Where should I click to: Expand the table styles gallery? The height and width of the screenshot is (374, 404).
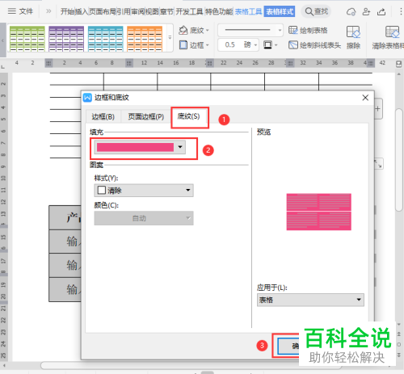pos(170,38)
